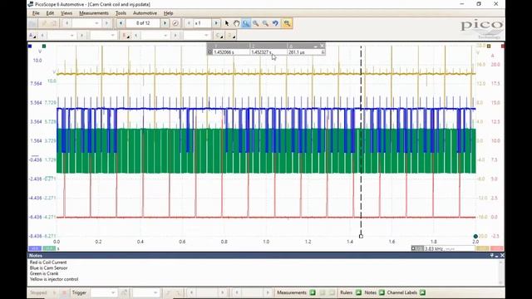Viewport: 532px width, 299px height.
Task: Open the Edit menu
Action: pos(50,13)
